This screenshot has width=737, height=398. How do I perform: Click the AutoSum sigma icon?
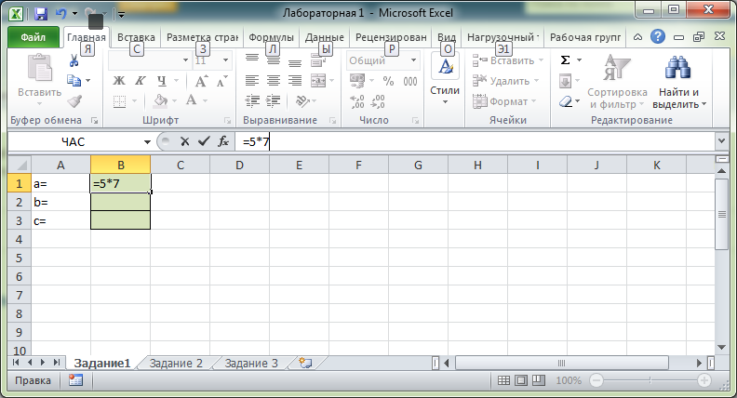pyautogui.click(x=566, y=60)
